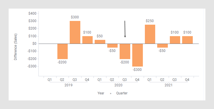The width and height of the screenshot is (214, 109).
Task: Click the 2020 year label
Action: tap(118, 85)
